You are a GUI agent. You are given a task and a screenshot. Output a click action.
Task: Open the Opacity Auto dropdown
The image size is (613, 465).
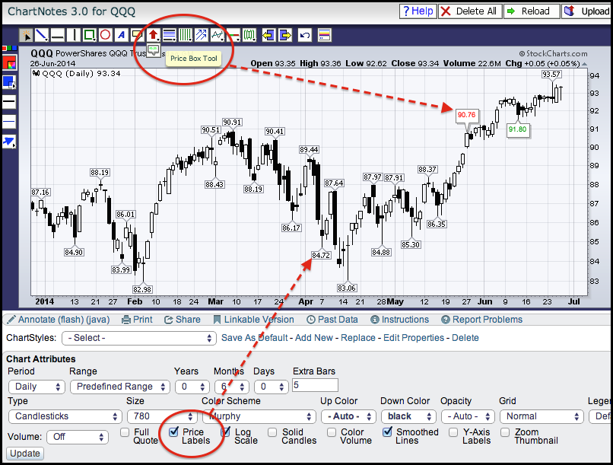468,416
